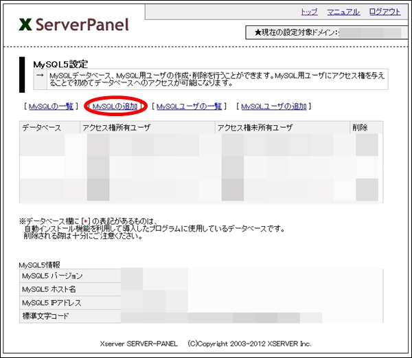The image size is (412, 358).
Task: Open the MySQLユーザの一覧 tab link
Action: [x=190, y=107]
